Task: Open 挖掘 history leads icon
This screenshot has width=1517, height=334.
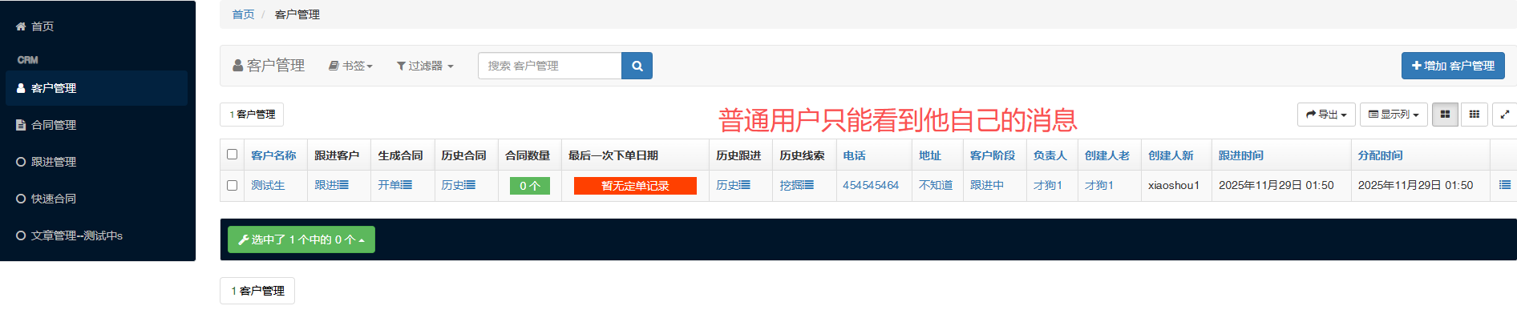Action: pyautogui.click(x=796, y=185)
